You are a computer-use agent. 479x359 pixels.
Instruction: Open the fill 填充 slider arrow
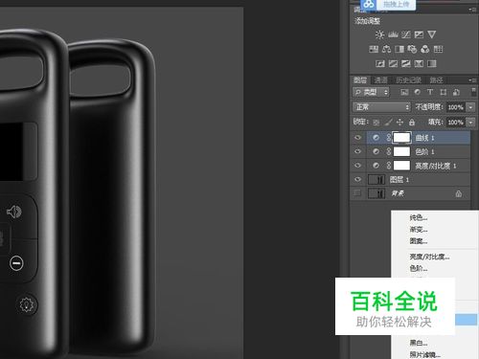tap(470, 123)
